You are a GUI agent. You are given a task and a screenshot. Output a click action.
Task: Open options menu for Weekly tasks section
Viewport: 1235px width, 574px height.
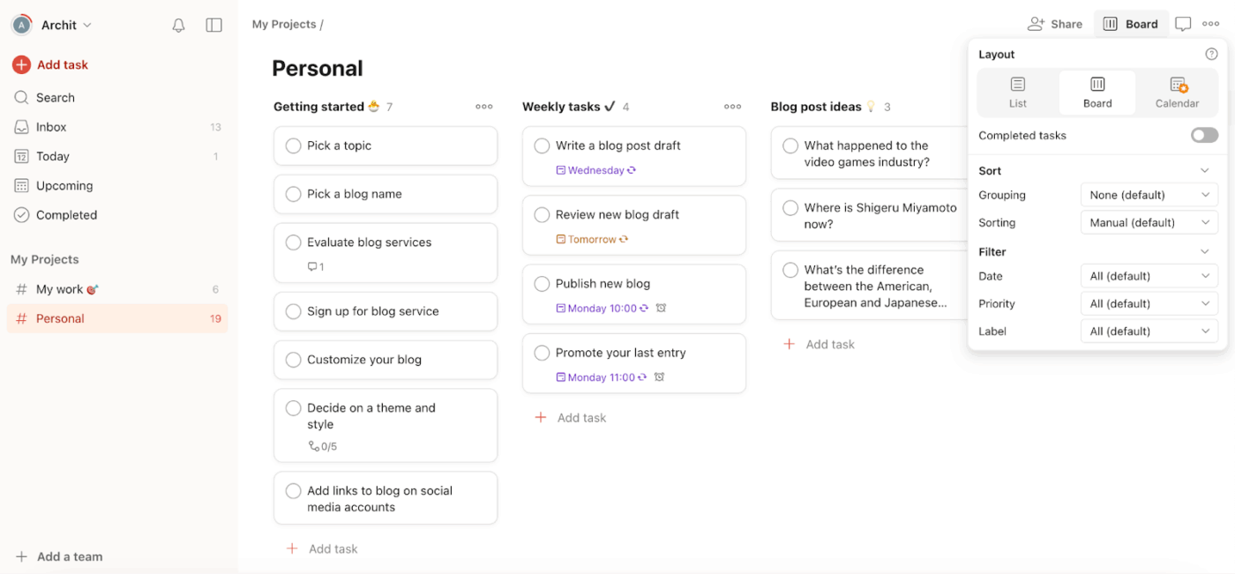click(732, 106)
